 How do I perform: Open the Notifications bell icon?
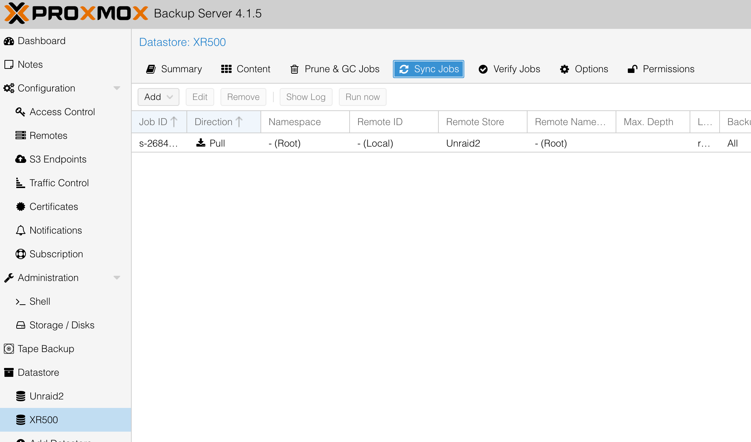pyautogui.click(x=20, y=230)
